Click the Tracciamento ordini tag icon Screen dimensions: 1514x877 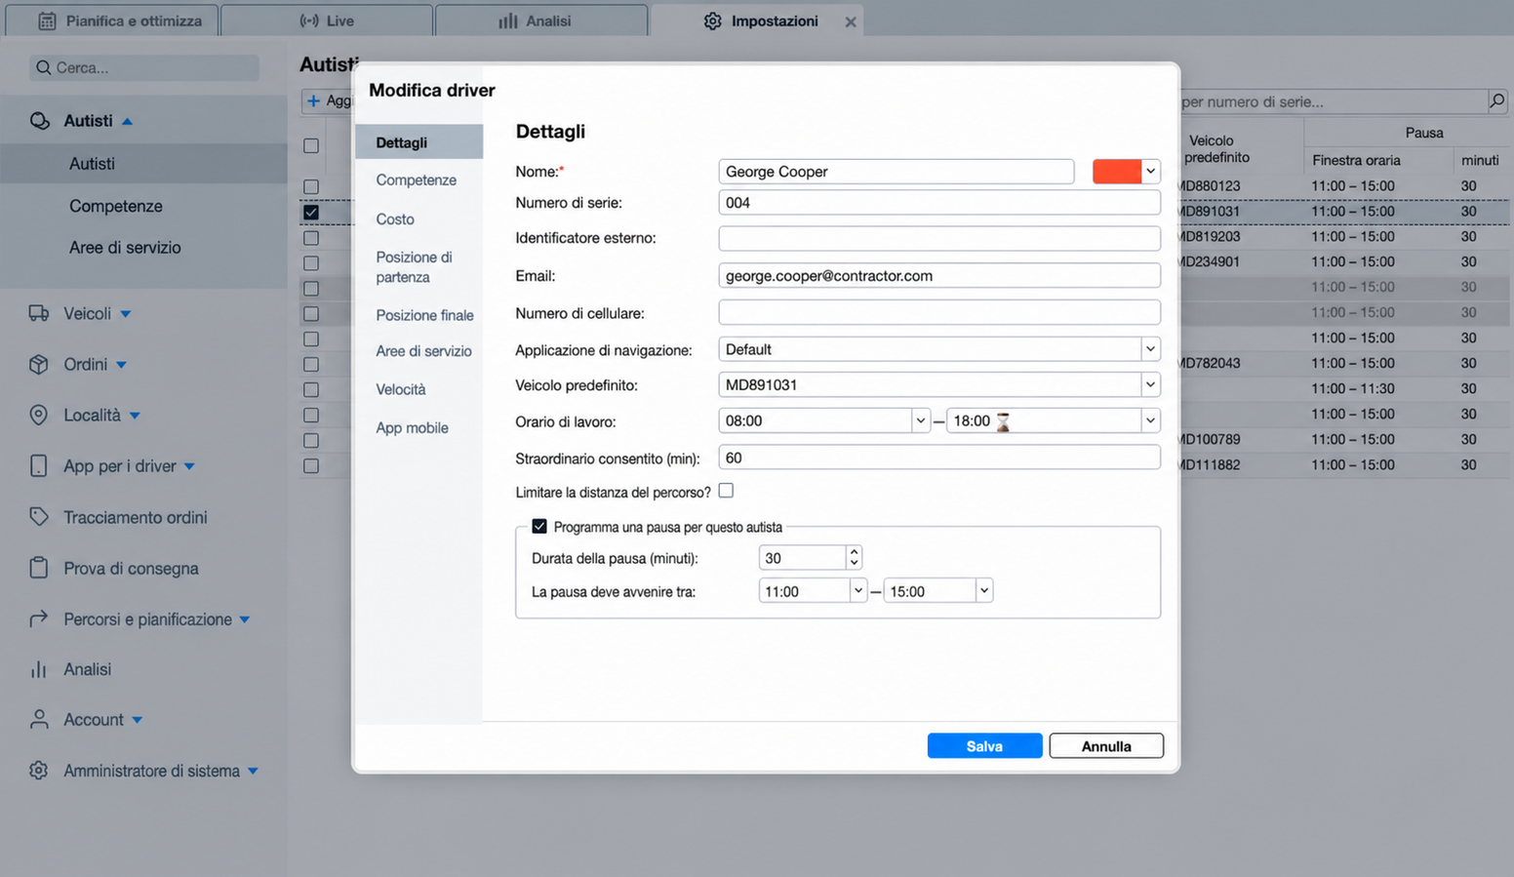click(39, 517)
